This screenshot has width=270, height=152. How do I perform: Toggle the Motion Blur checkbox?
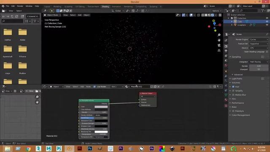233,95
